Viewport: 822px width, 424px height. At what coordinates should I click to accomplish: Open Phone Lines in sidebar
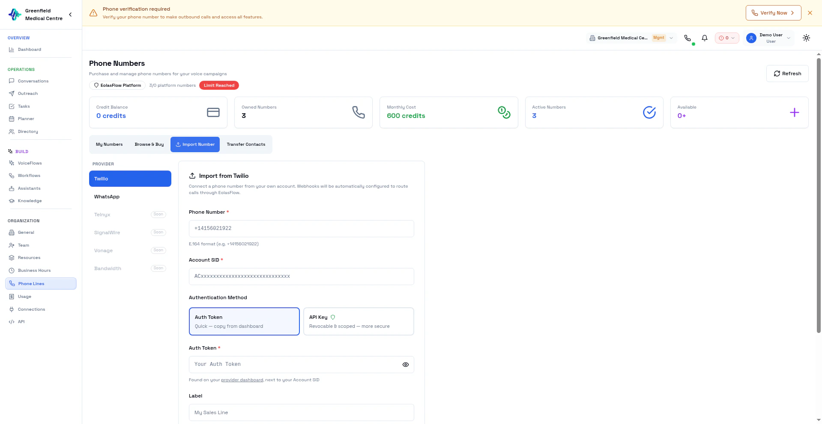(x=41, y=284)
